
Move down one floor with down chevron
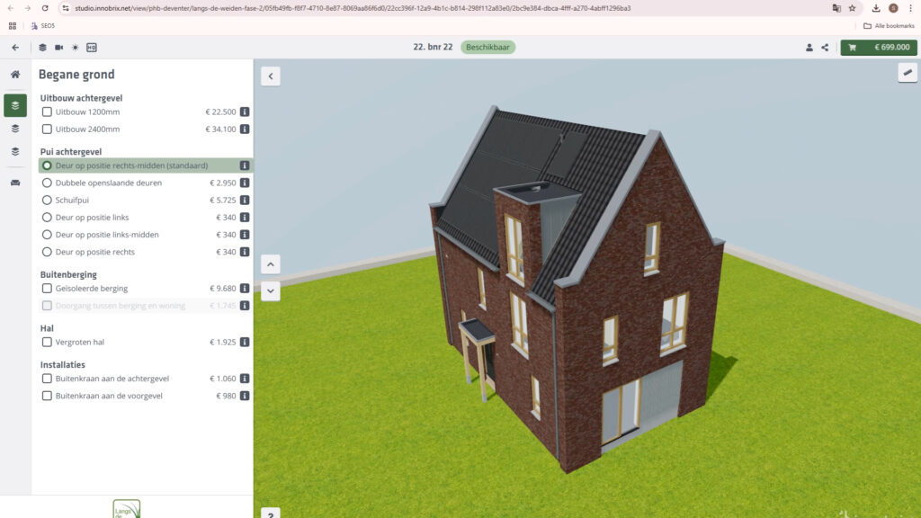pos(271,291)
